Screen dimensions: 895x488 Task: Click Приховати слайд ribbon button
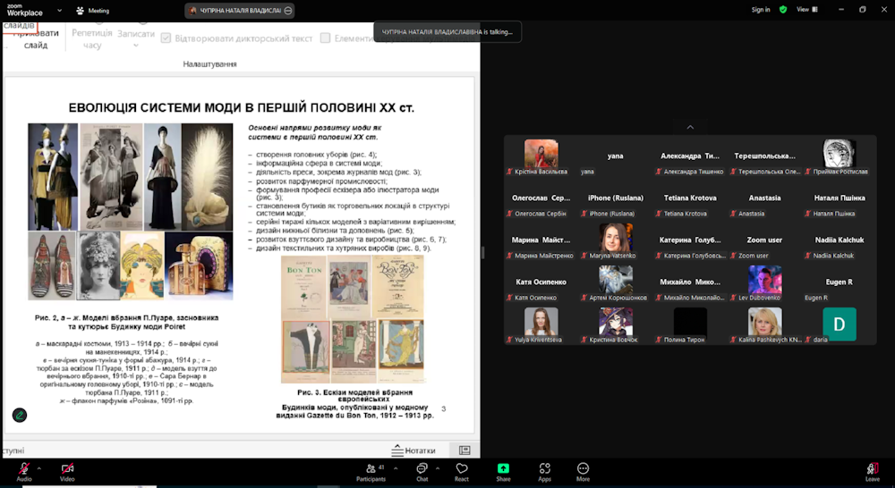coord(36,38)
